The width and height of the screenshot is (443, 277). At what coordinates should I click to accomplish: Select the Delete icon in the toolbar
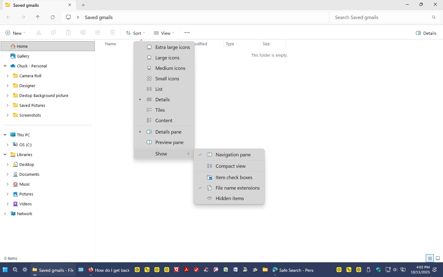coord(113,32)
